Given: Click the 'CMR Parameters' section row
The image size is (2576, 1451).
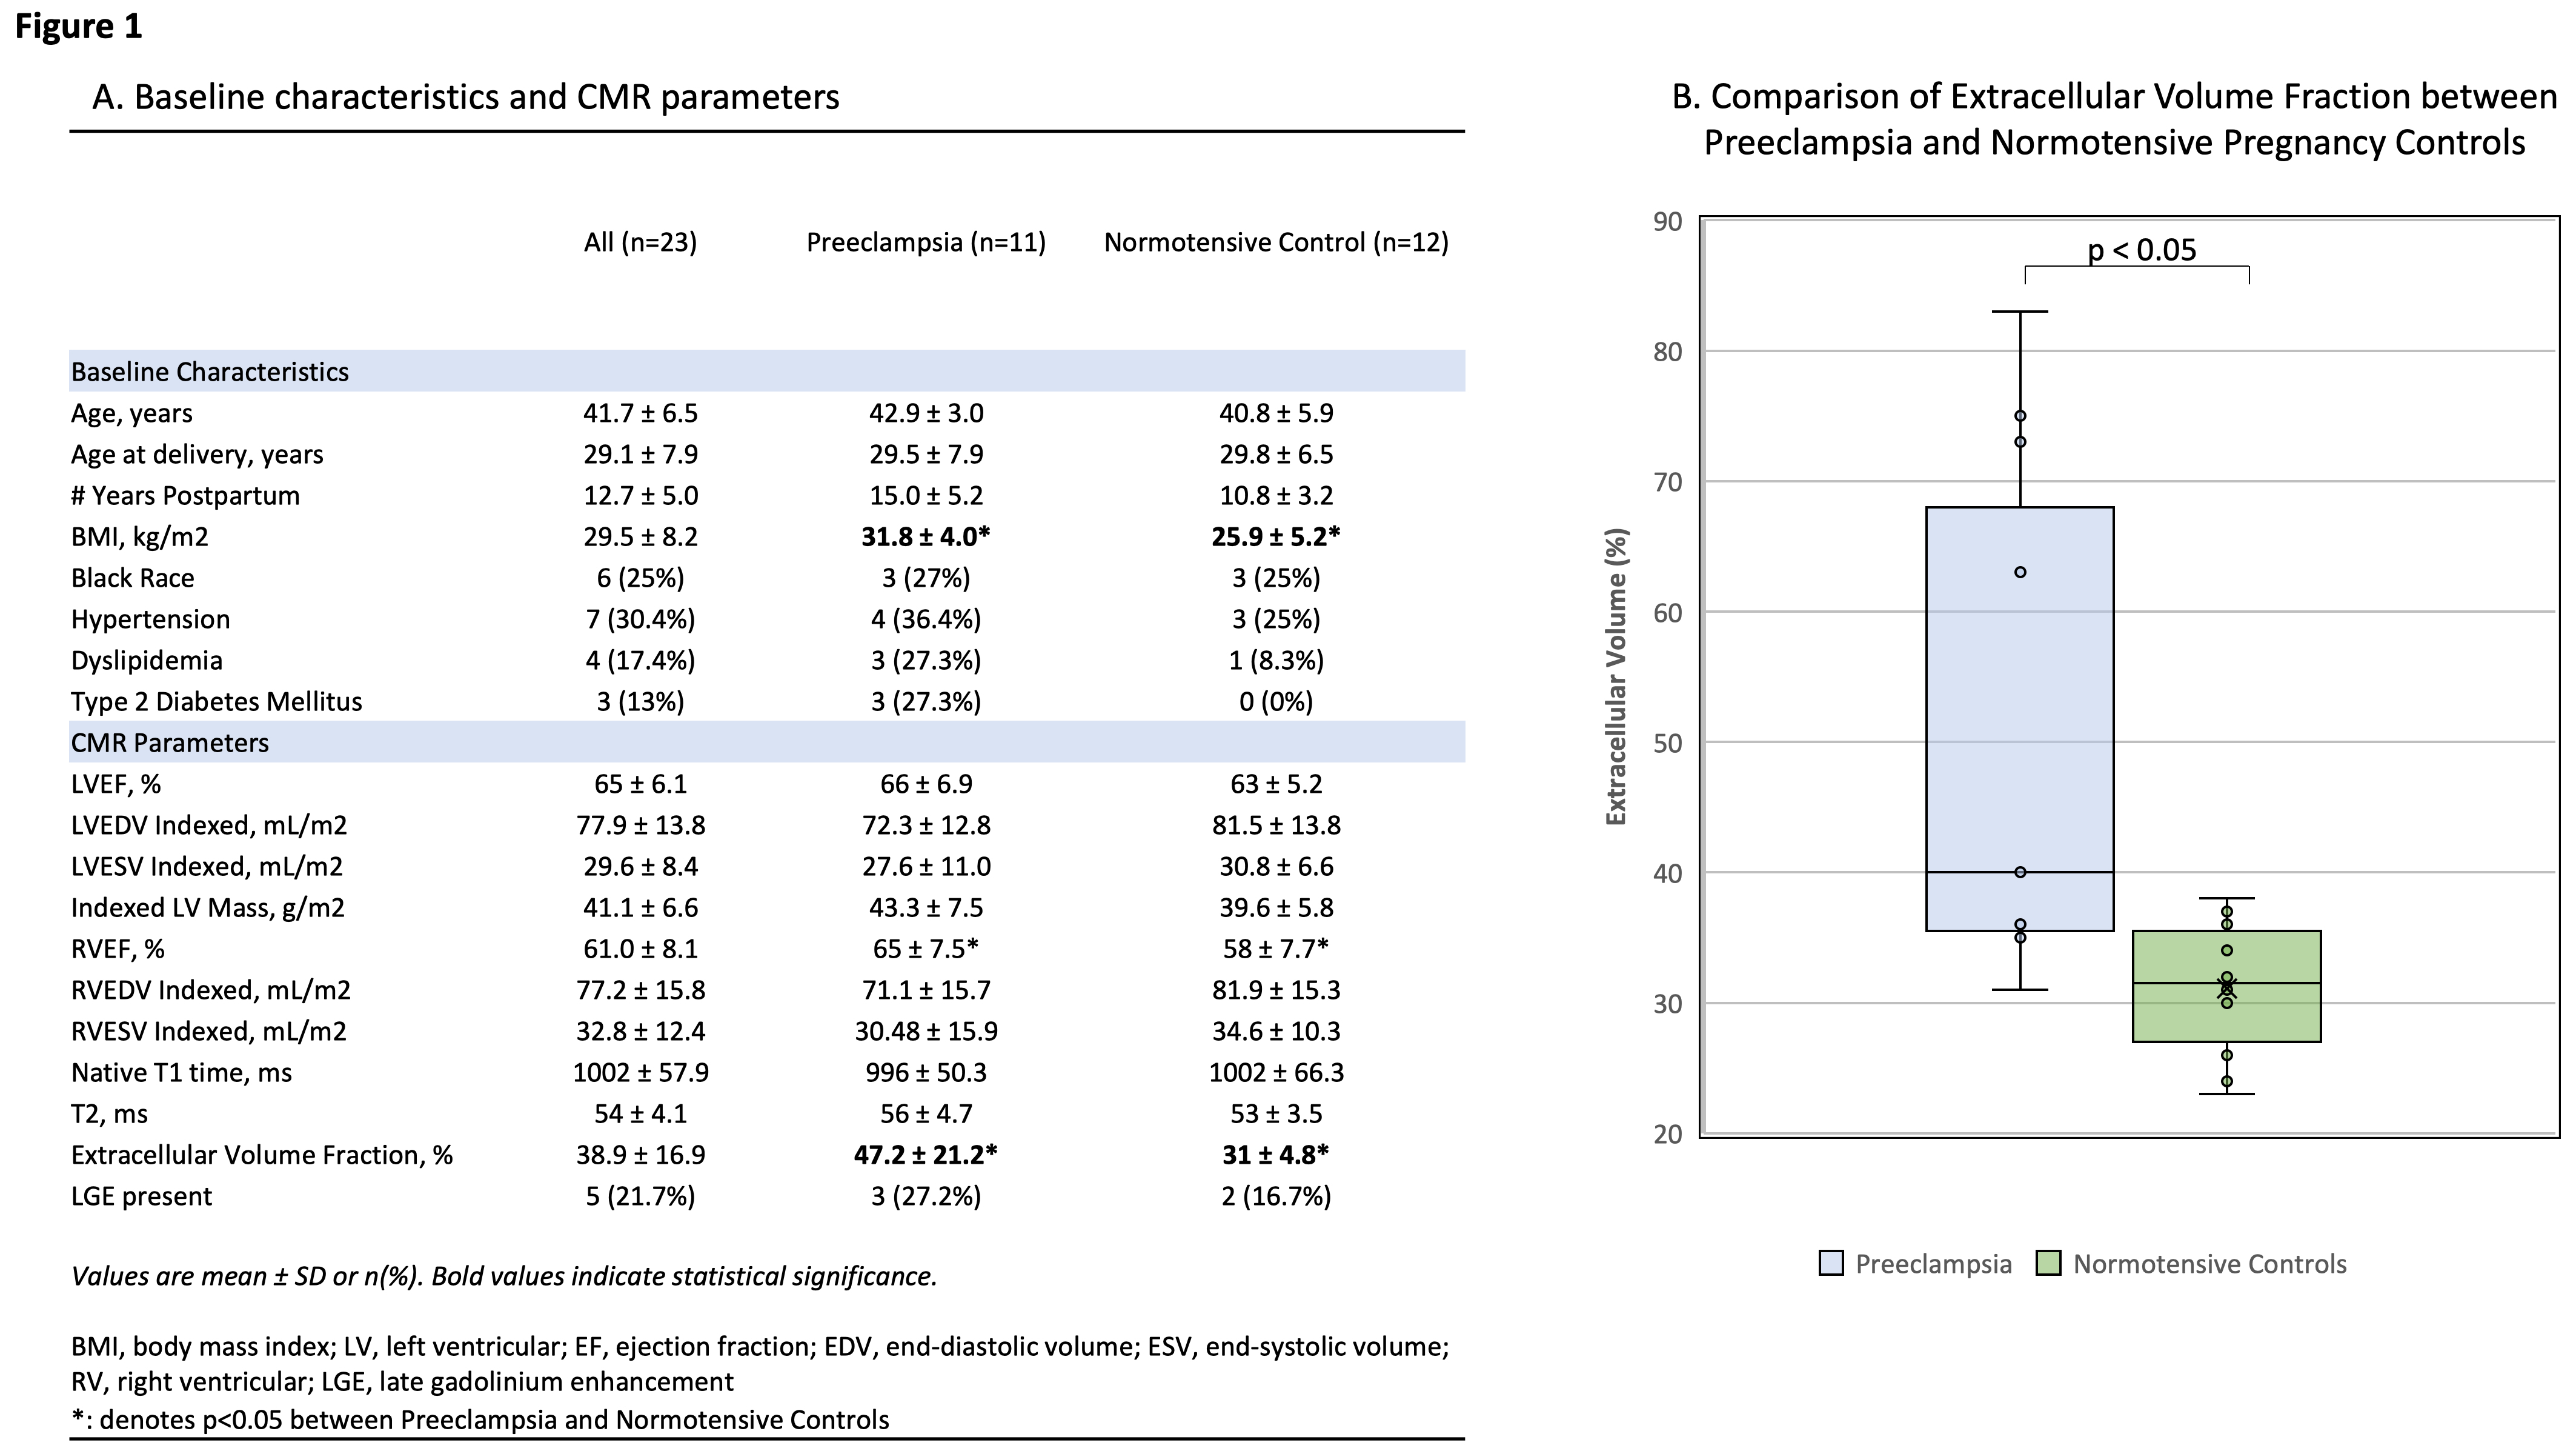Looking at the screenshot, I should click(x=170, y=742).
